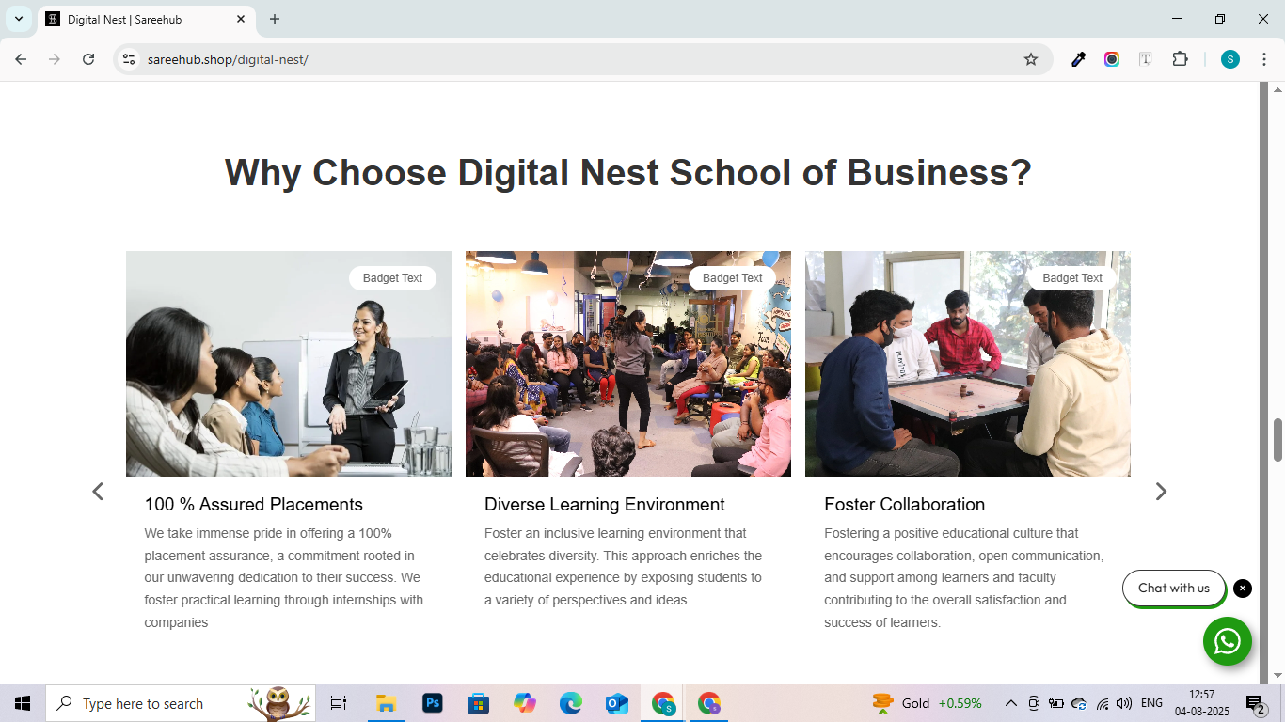This screenshot has width=1285, height=722.
Task: View site information icon in address bar
Action: [x=130, y=59]
